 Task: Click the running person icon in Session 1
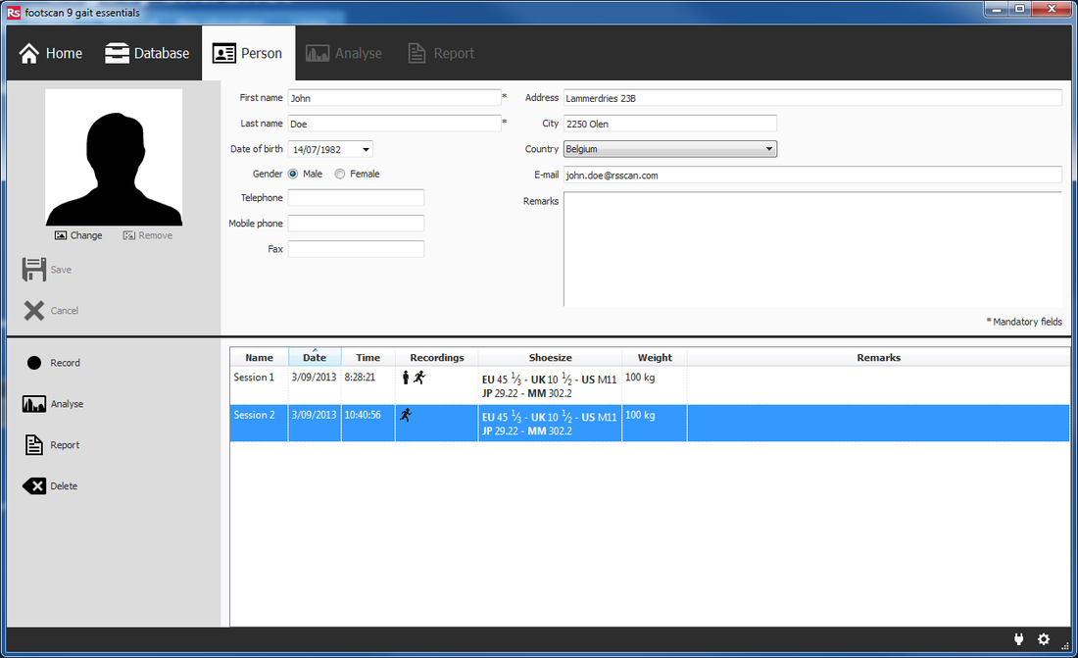pyautogui.click(x=419, y=378)
